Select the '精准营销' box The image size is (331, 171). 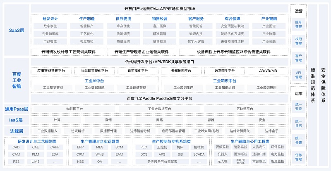(x=160, y=34)
